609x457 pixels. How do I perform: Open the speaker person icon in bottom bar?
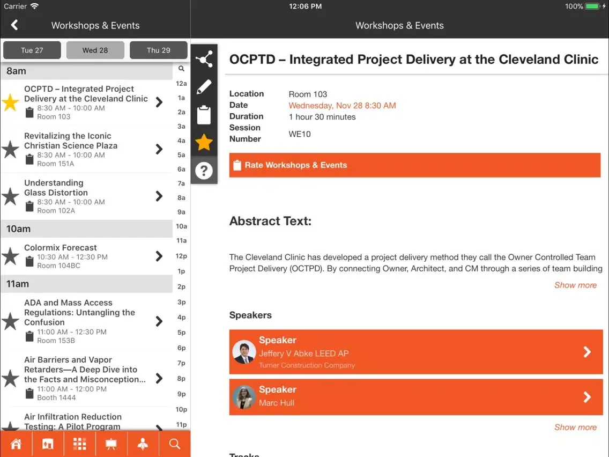(143, 444)
